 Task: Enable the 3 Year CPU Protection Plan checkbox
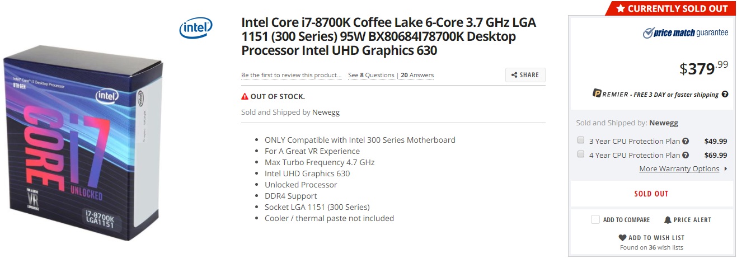[581, 140]
